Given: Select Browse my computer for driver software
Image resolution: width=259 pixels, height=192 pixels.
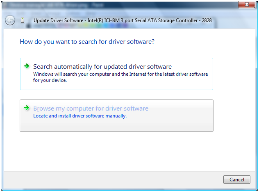Looking at the screenshot, I should (x=91, y=108).
